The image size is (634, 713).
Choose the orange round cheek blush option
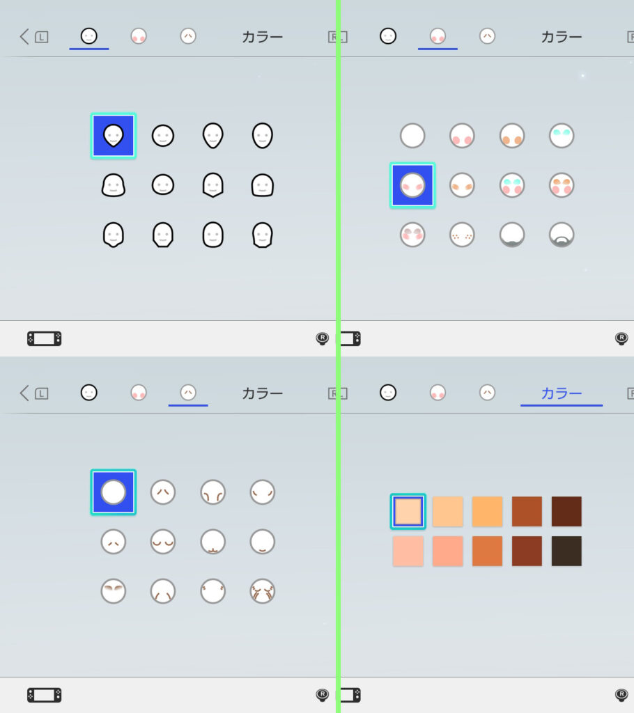pyautogui.click(x=511, y=136)
